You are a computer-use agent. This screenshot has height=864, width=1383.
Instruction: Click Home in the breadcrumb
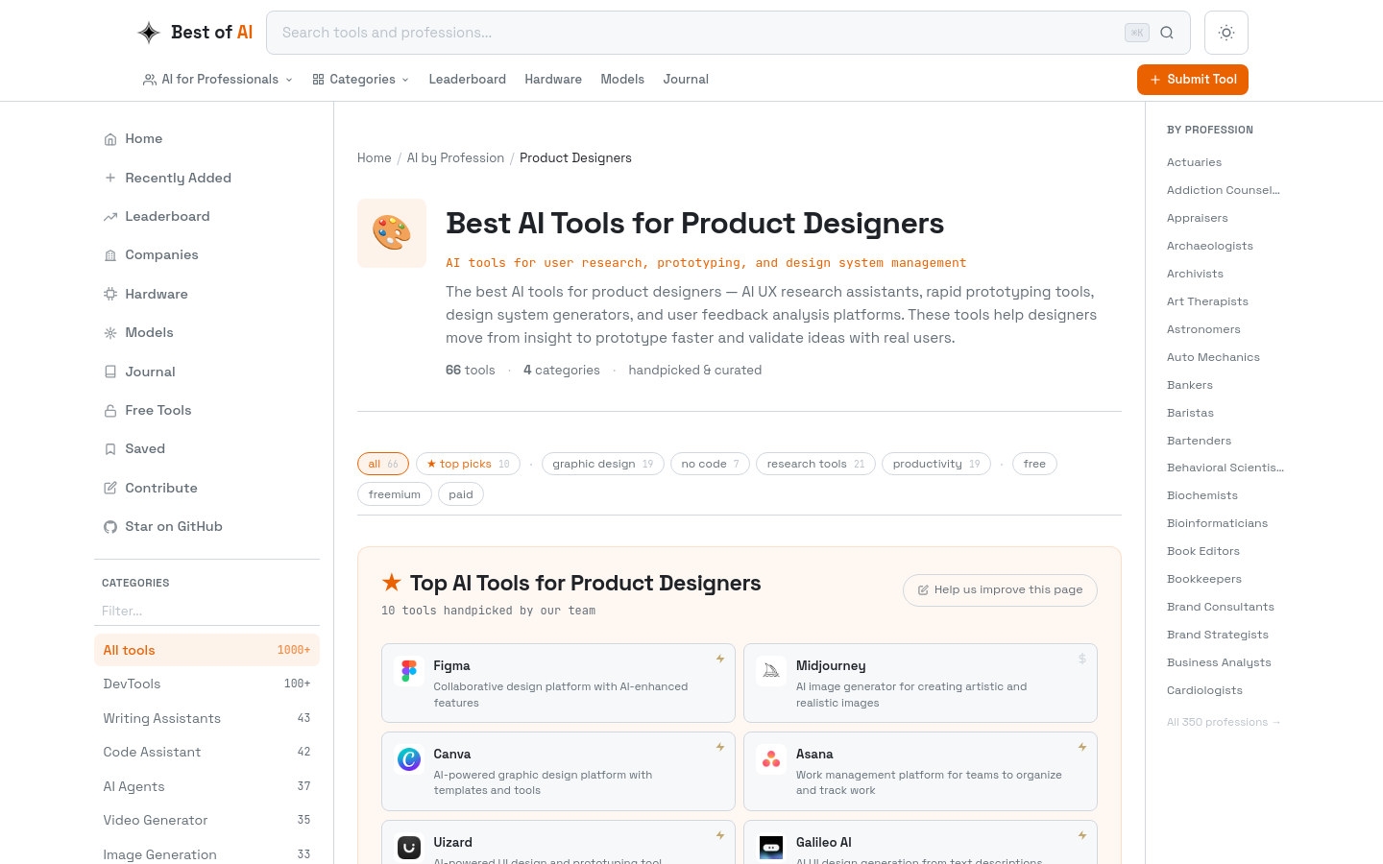375,158
